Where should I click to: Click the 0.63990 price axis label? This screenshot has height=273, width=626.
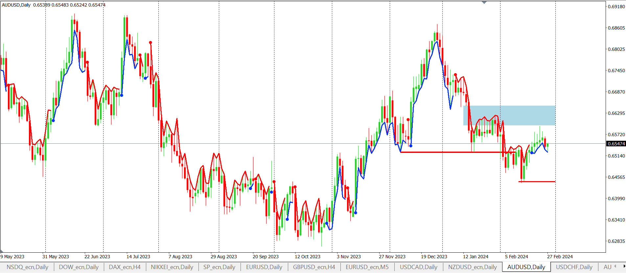(616, 199)
